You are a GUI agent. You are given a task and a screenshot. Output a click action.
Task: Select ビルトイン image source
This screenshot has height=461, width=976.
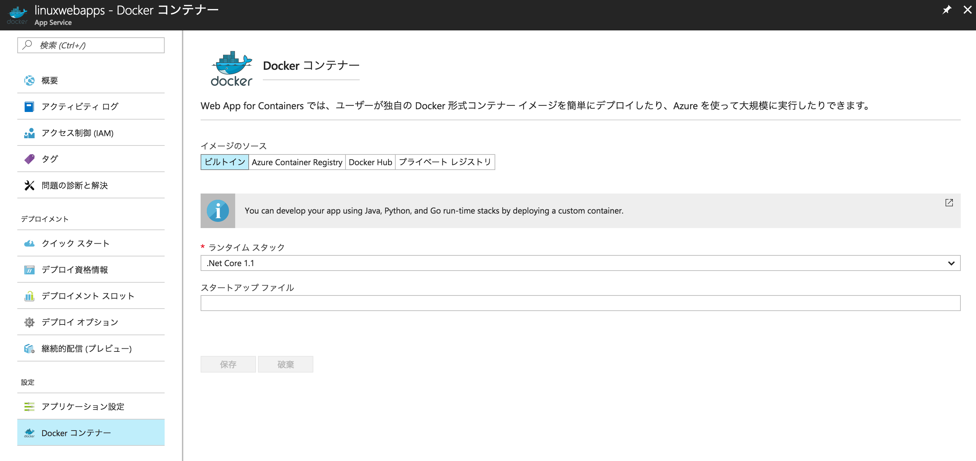pos(225,162)
